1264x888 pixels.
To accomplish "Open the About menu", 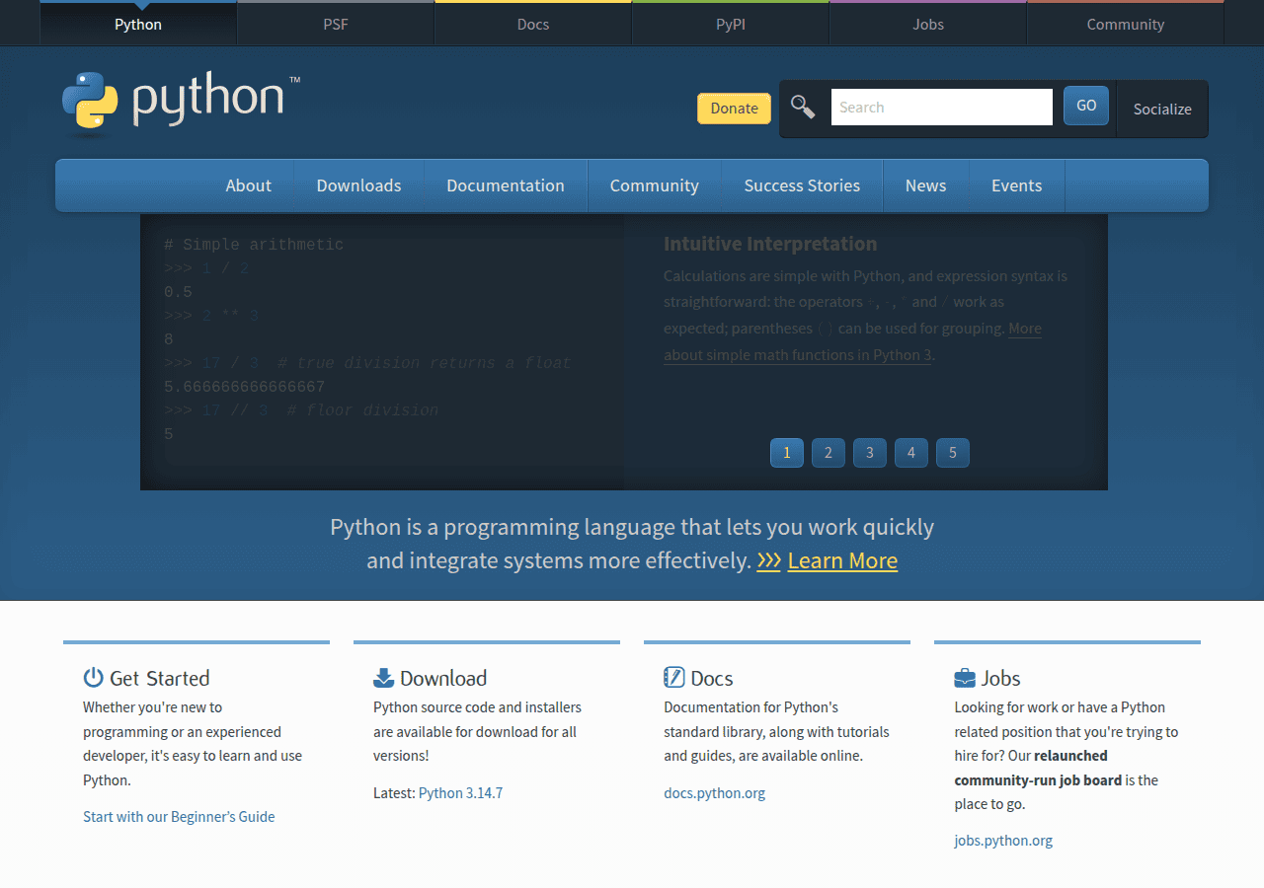I will tap(248, 185).
